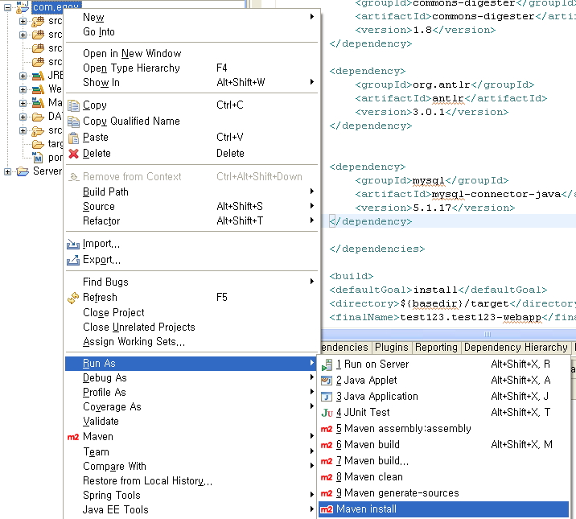The width and height of the screenshot is (576, 519).
Task: Switch to the Dependency Hierarchy tab
Action: tap(516, 348)
